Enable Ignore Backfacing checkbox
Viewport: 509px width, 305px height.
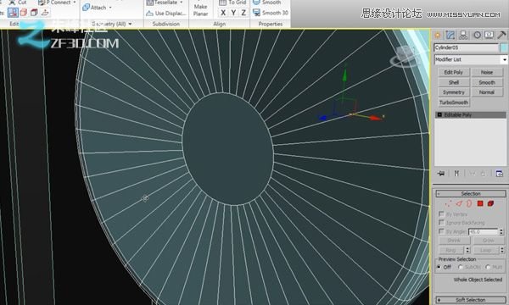pyautogui.click(x=441, y=222)
